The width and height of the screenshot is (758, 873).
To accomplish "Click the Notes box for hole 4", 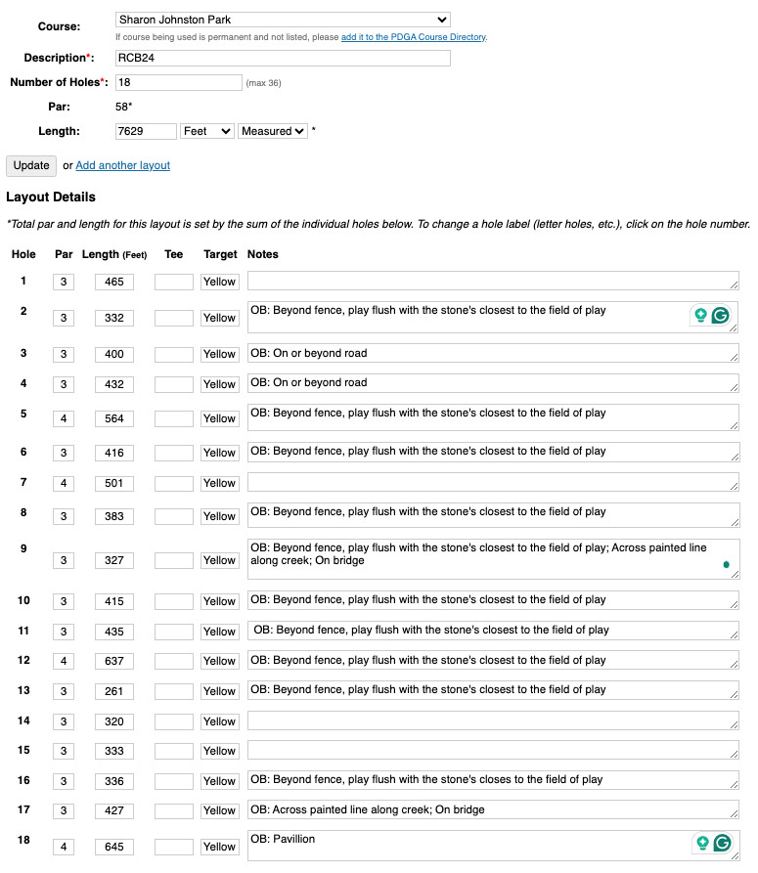I will tap(494, 383).
